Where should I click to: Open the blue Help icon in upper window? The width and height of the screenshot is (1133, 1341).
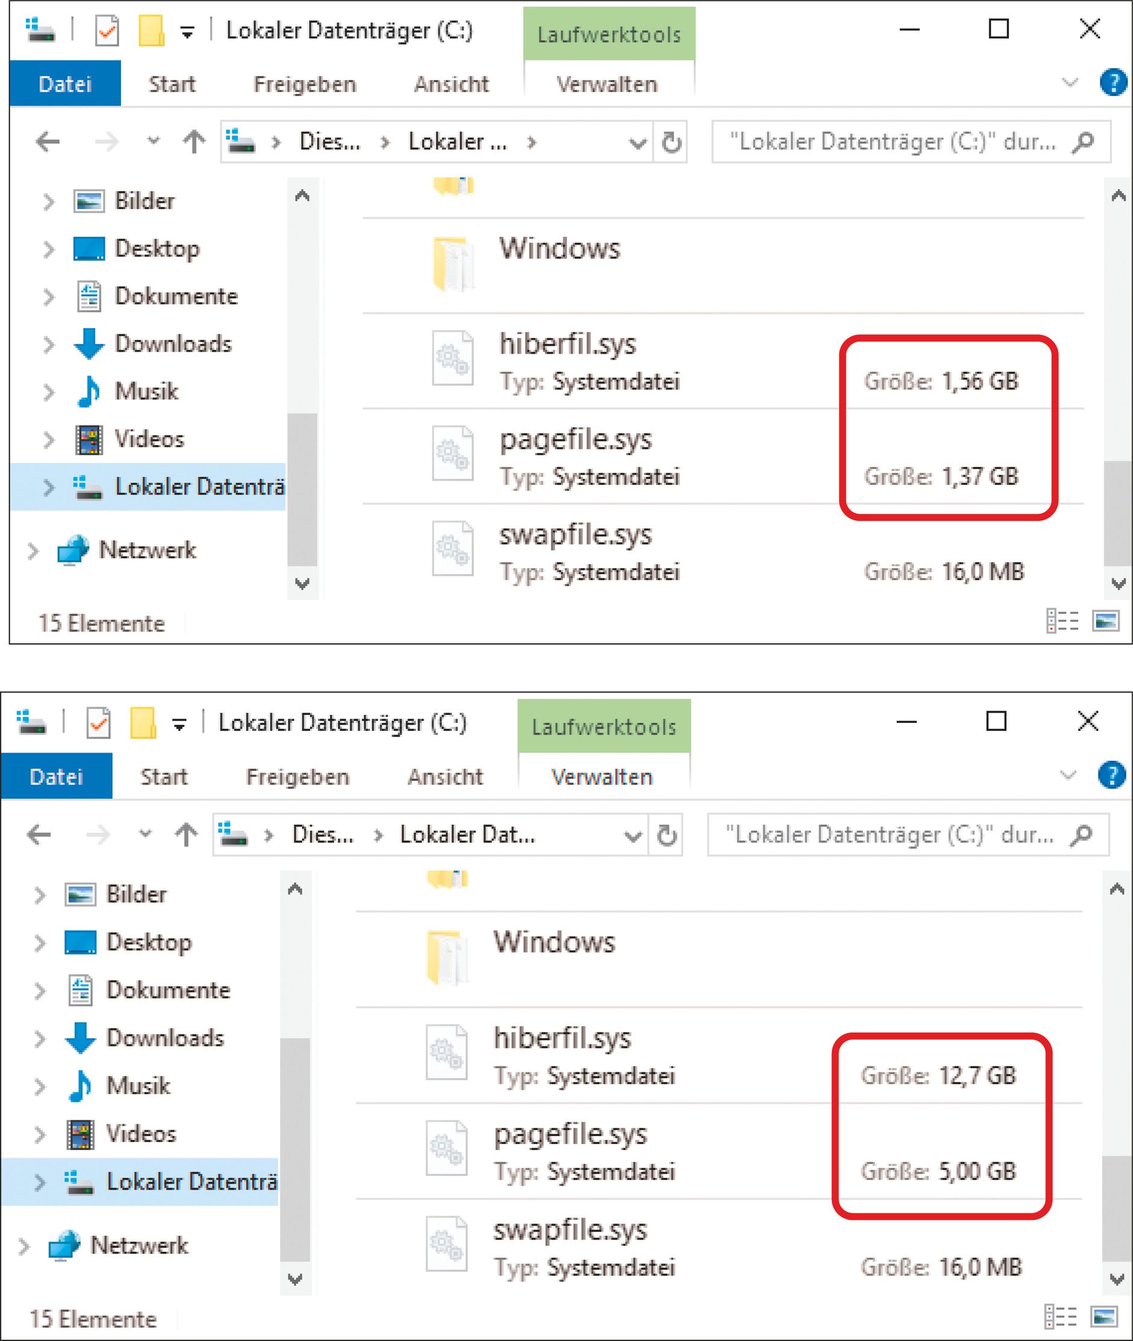1113,83
